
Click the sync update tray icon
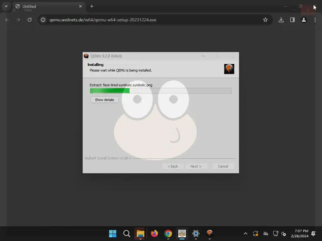255,233
